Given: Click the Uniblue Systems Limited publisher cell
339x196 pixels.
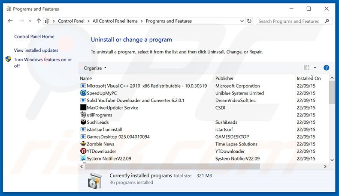Looking at the screenshot, I should tap(239, 93).
